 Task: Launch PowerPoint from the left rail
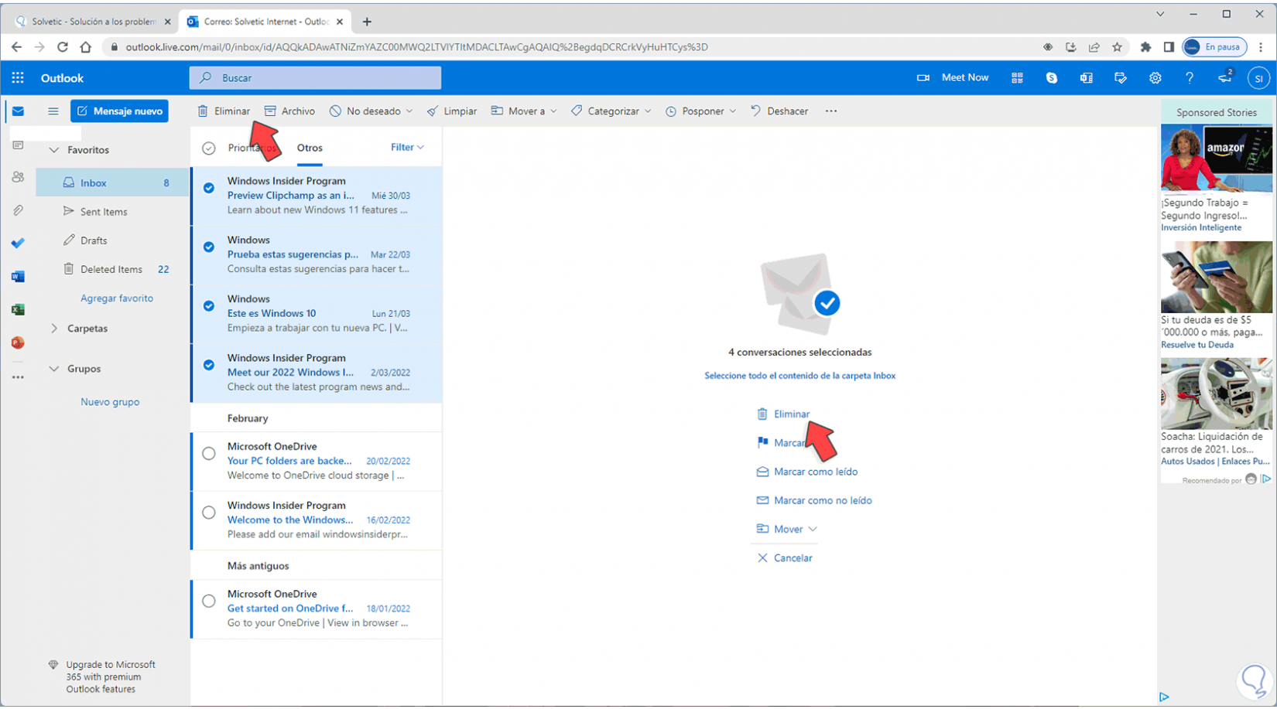click(18, 343)
